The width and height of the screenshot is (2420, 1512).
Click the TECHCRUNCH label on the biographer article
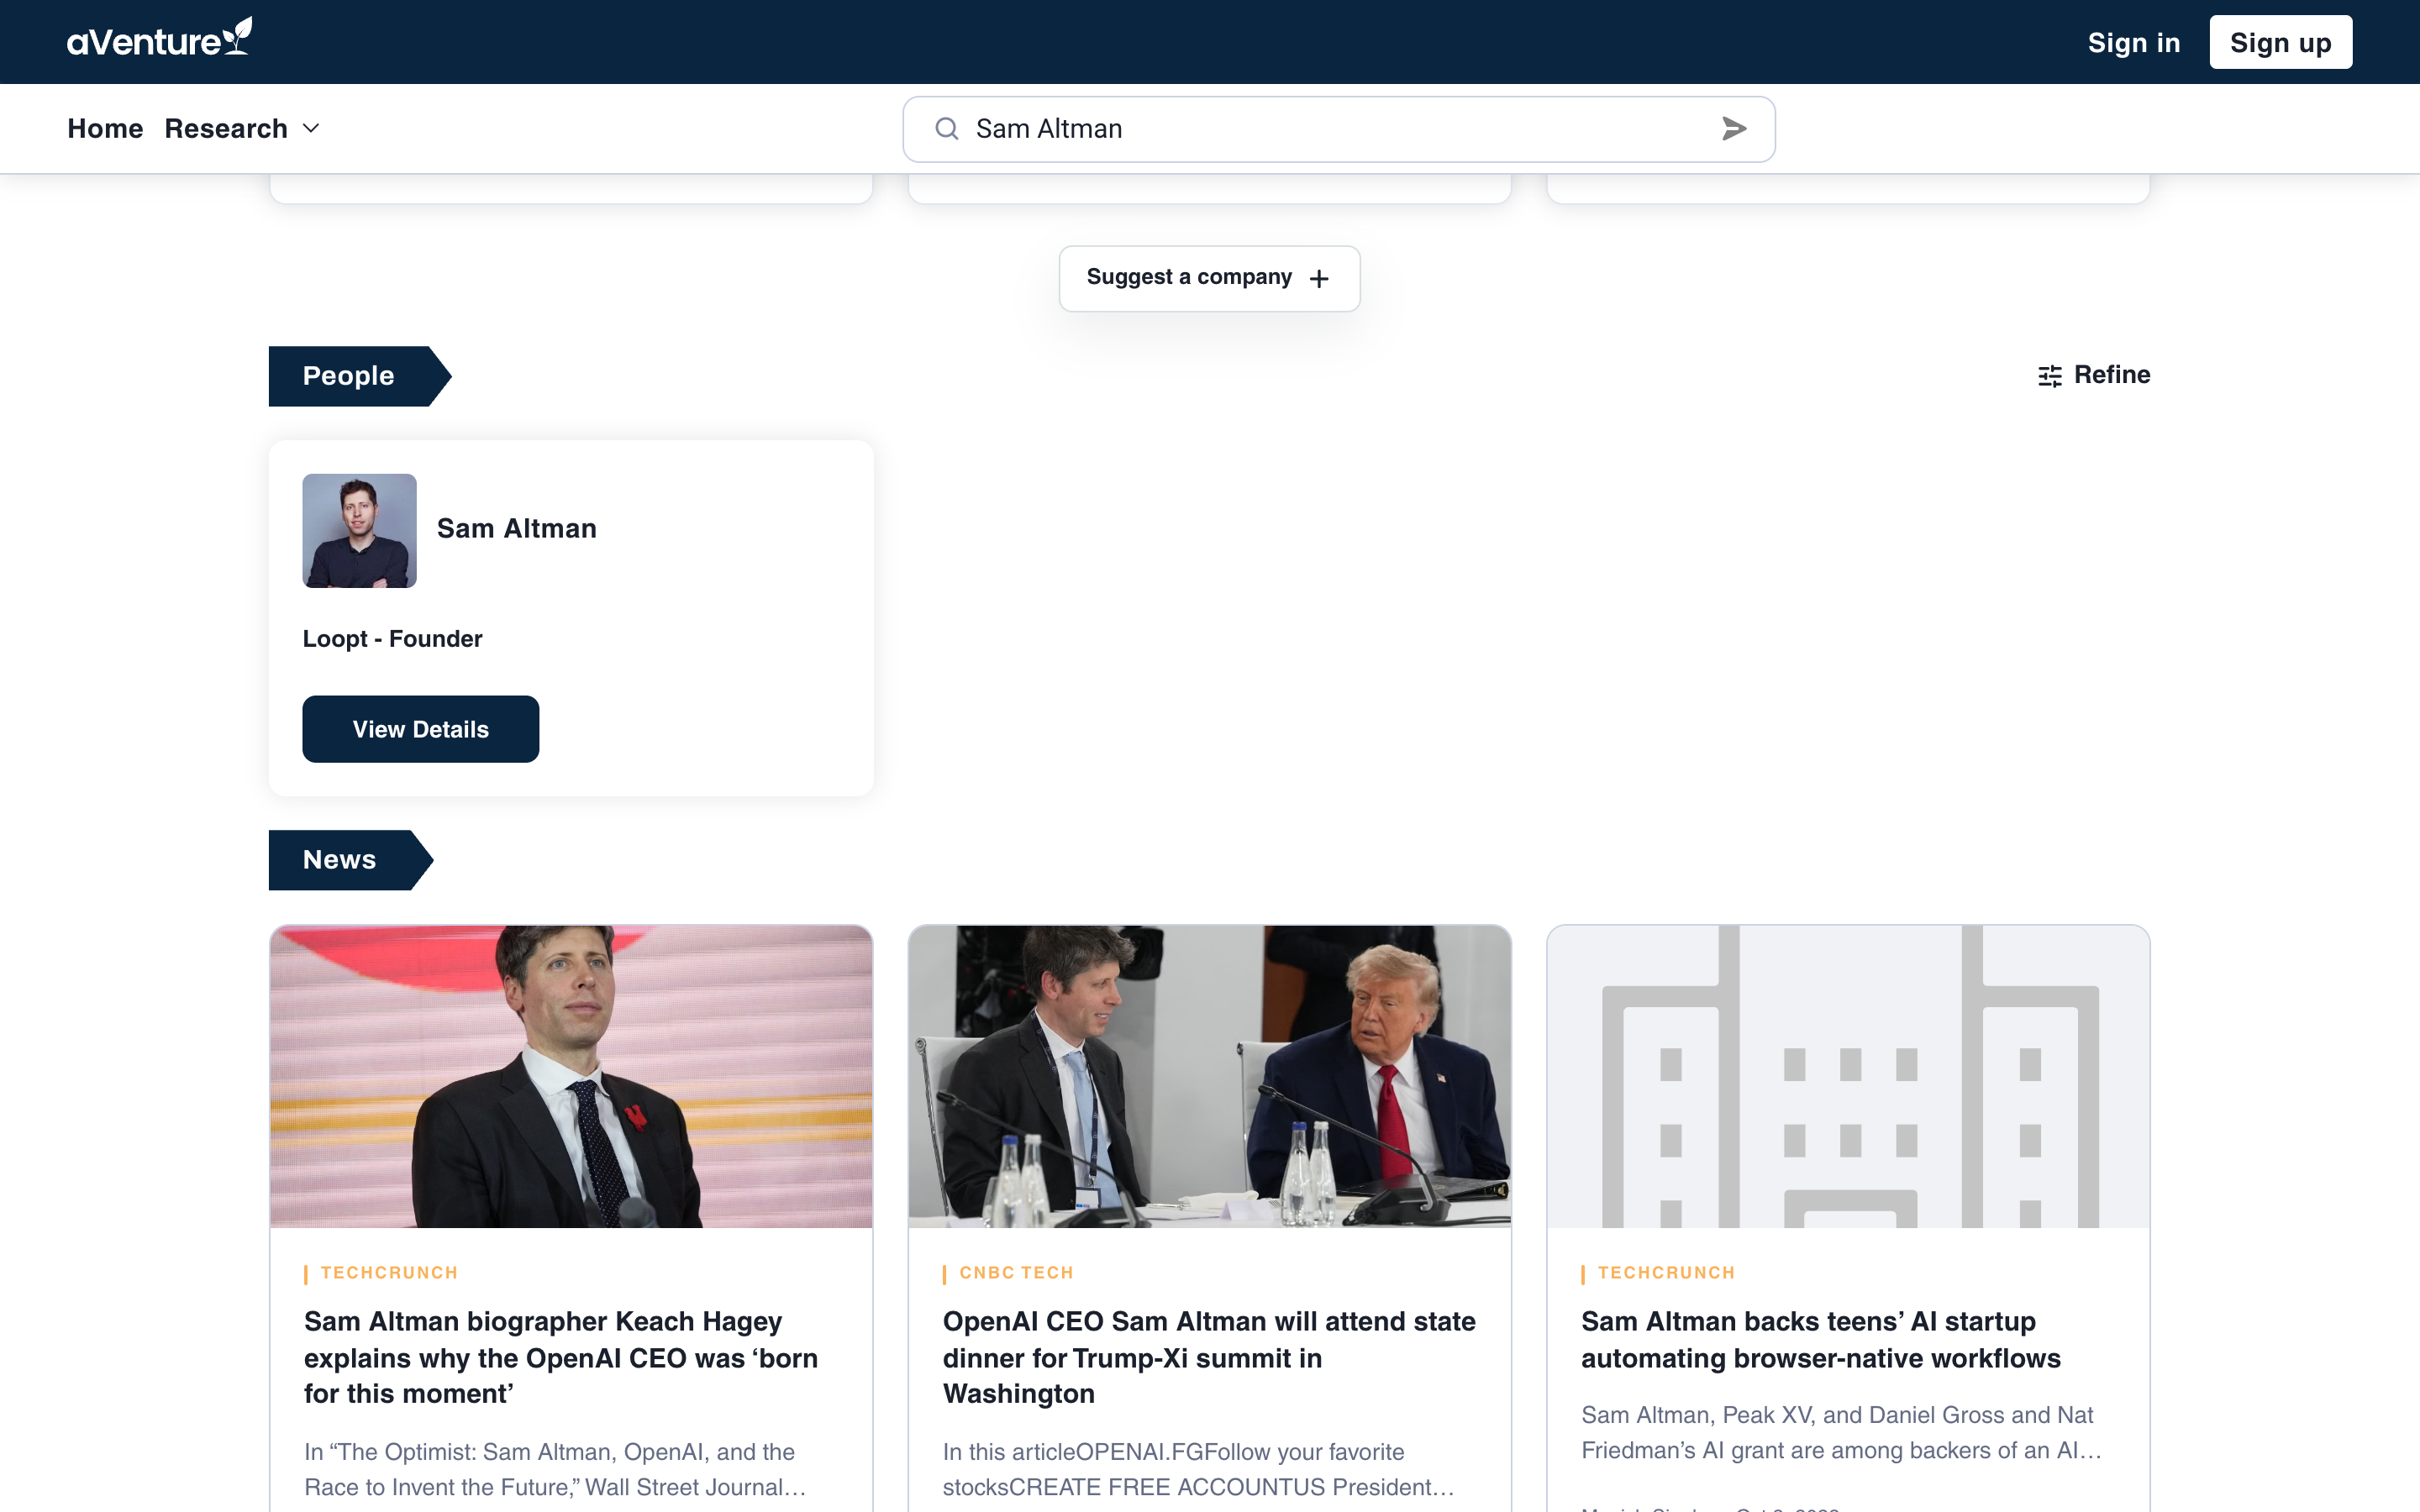point(389,1273)
